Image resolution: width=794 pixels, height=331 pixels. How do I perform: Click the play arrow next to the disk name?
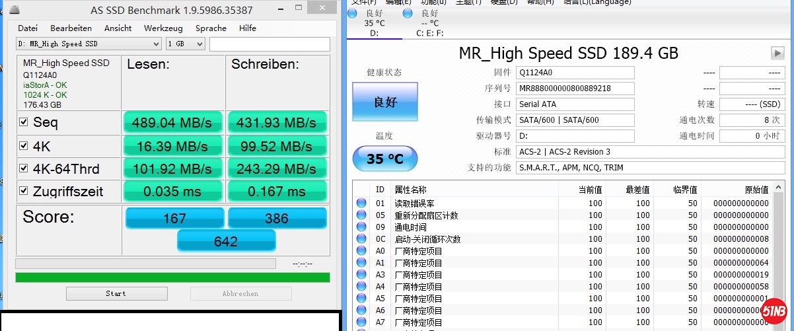coord(777,54)
